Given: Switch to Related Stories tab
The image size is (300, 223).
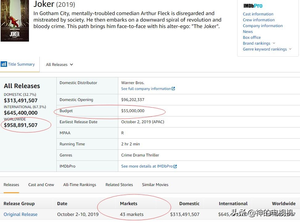Looking at the screenshot, I should [x=119, y=185].
